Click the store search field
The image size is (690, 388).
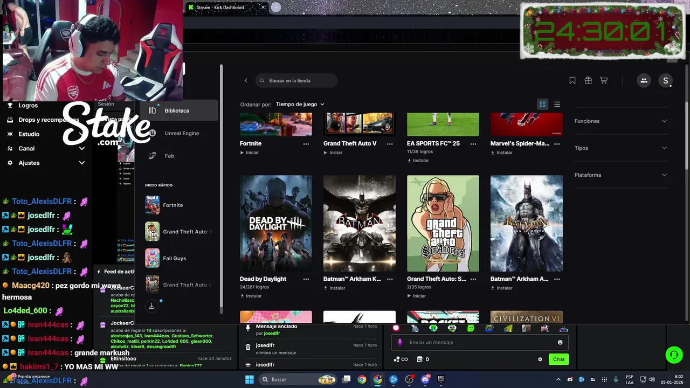(x=296, y=81)
